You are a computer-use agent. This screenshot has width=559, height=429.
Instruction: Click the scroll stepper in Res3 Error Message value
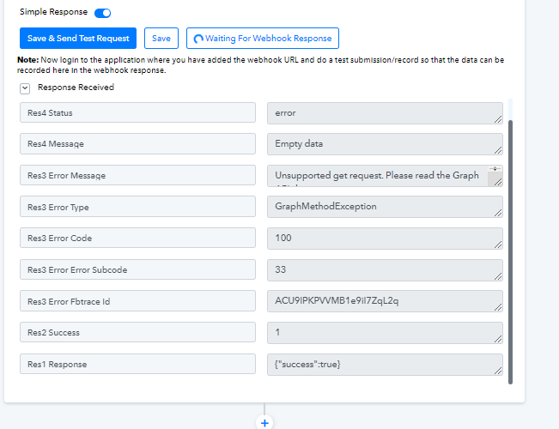495,169
